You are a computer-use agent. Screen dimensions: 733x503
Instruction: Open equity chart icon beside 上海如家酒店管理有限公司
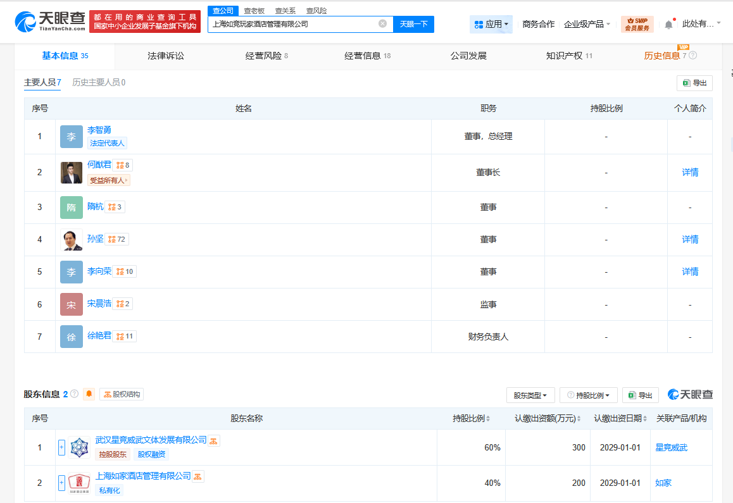[x=198, y=476]
